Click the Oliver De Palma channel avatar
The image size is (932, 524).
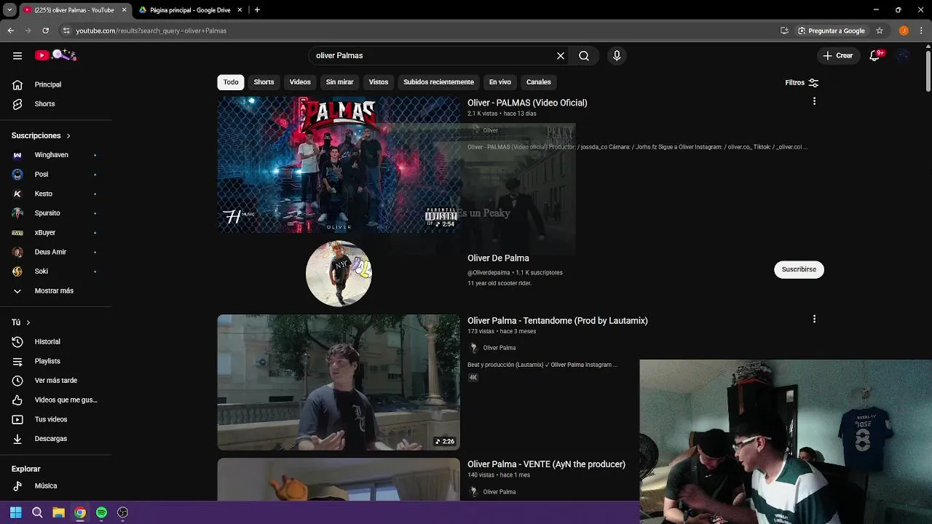coord(339,274)
